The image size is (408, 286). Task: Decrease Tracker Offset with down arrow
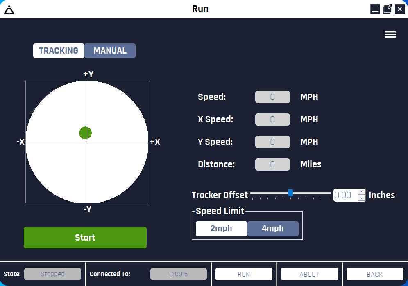pyautogui.click(x=361, y=198)
